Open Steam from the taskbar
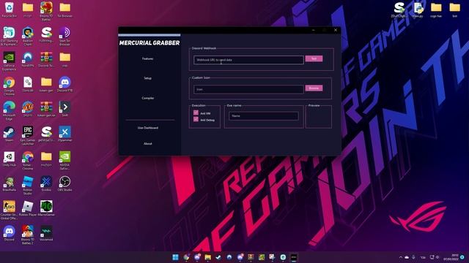 [218, 257]
